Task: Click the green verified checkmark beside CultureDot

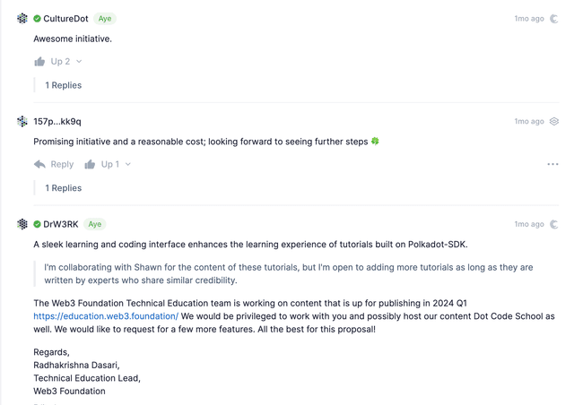Action: (37, 19)
